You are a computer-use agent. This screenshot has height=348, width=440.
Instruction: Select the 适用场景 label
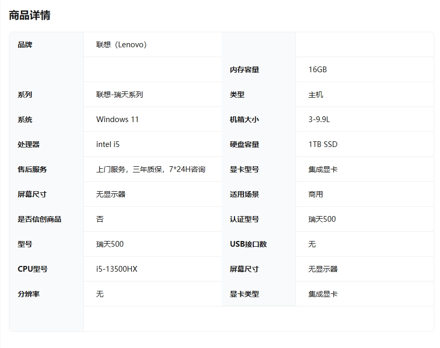(244, 194)
